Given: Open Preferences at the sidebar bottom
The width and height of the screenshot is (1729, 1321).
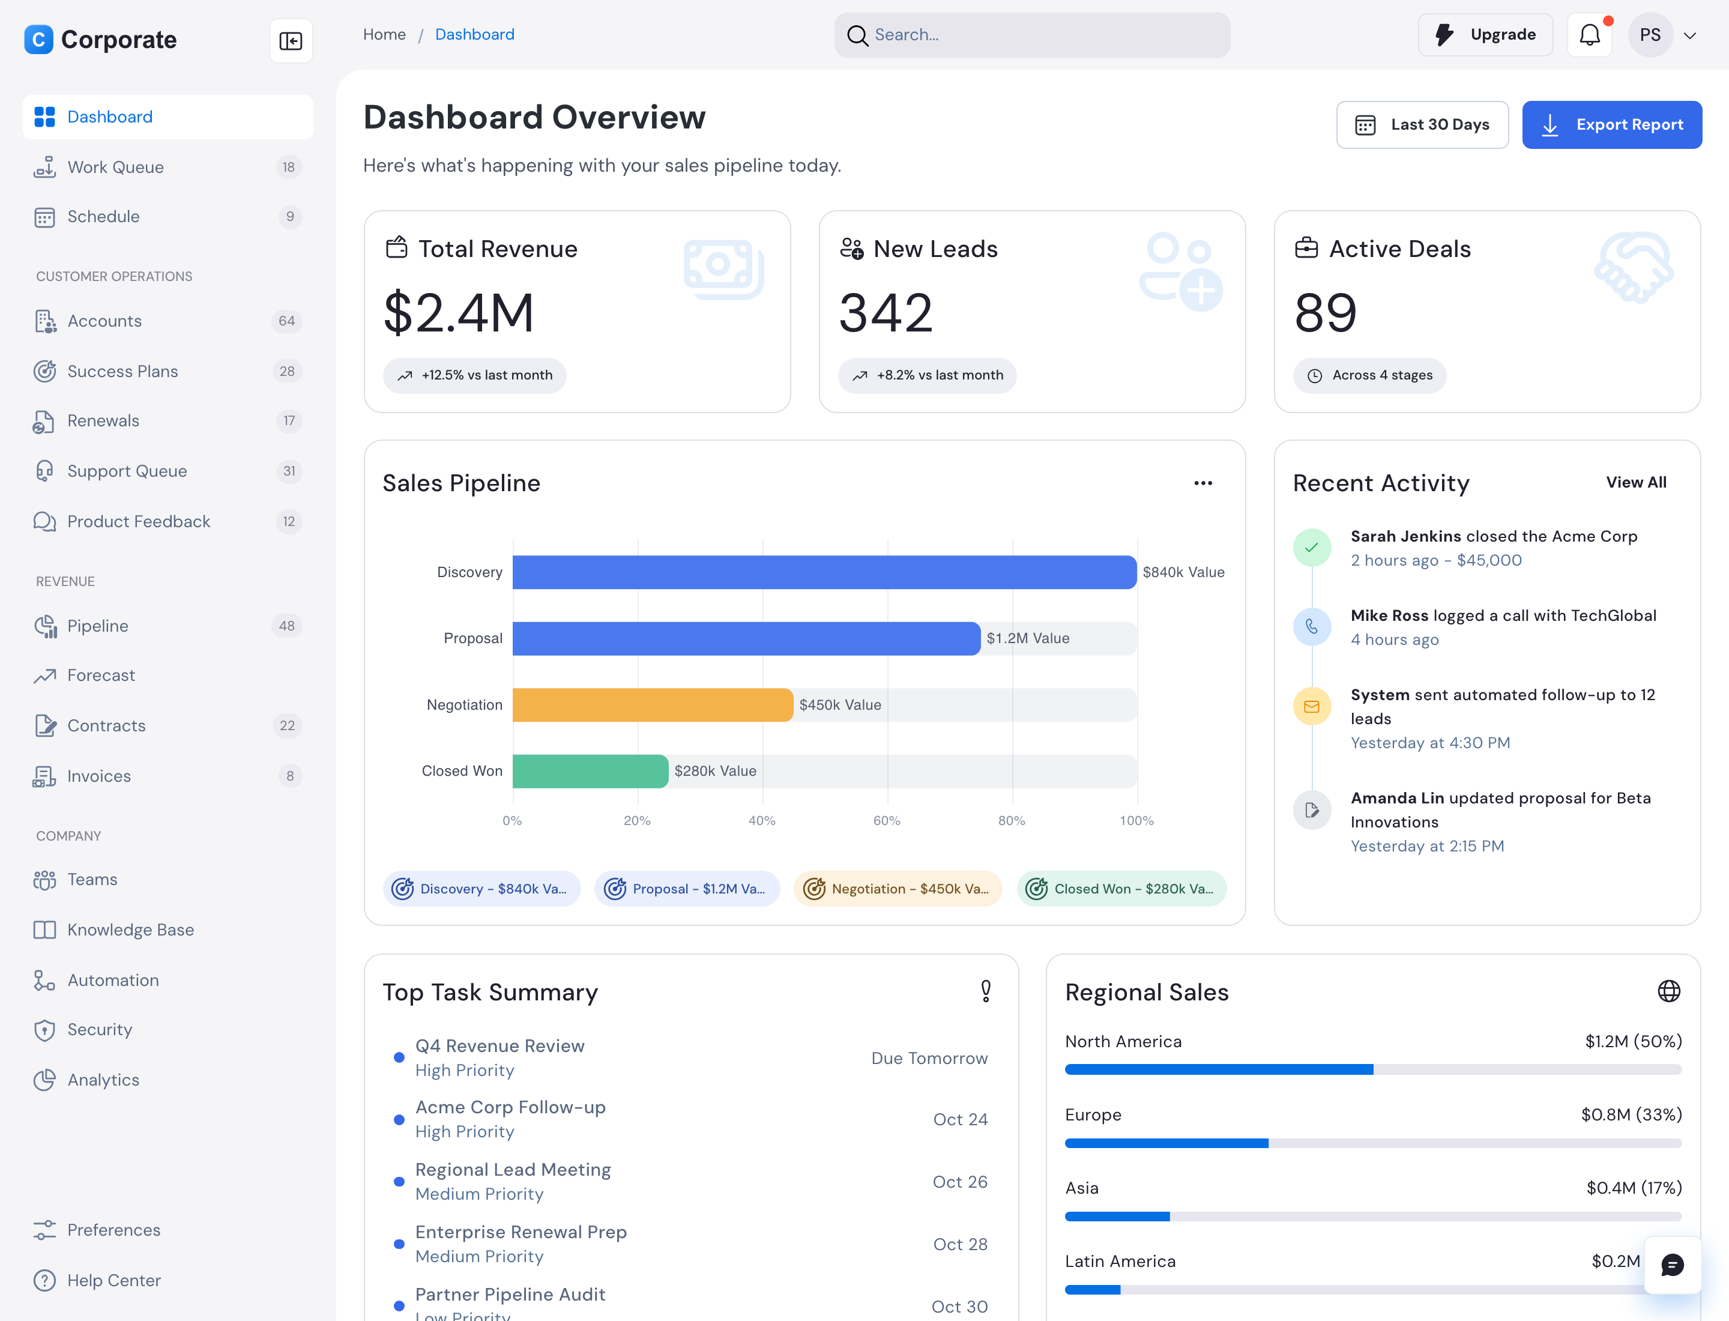Looking at the screenshot, I should [167, 1230].
